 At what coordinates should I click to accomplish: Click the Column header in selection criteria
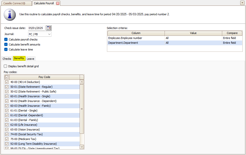[x=136, y=33]
